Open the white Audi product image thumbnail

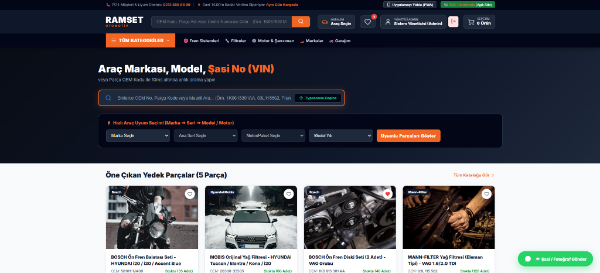coord(251,217)
